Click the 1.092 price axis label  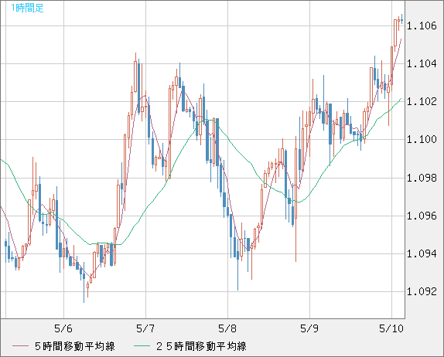[422, 291]
